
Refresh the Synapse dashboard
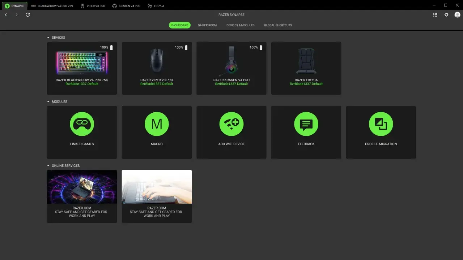[x=28, y=15]
